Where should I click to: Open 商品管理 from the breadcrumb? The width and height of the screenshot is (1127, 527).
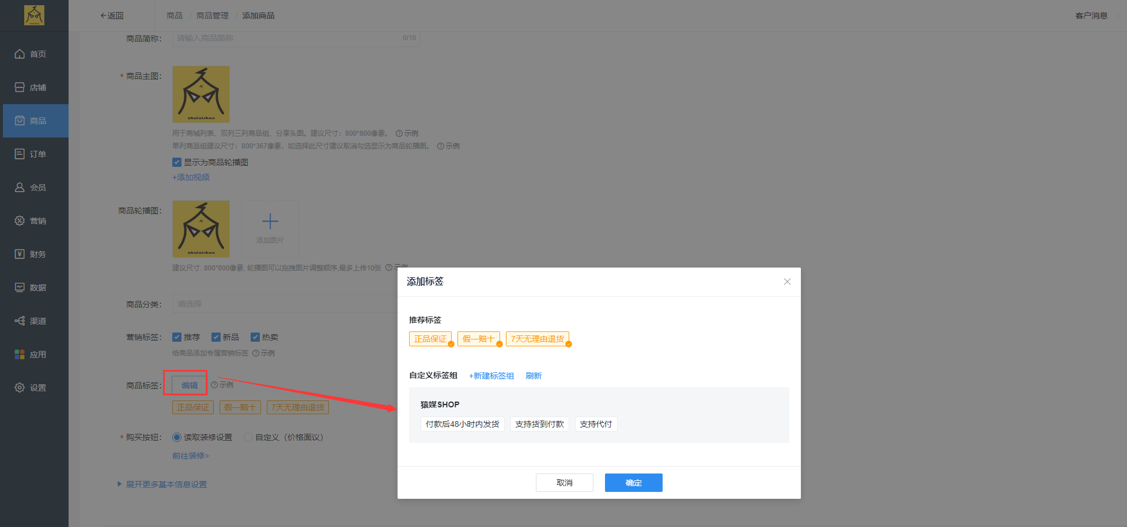[212, 16]
